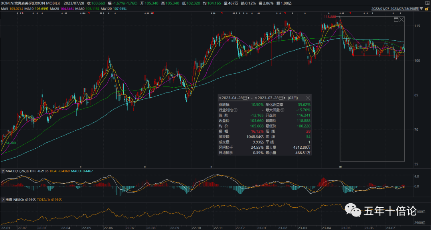Image resolution: width=431 pixels, height=230 pixels.
Task: Step start date backward with left arrow
Action: click(220, 98)
